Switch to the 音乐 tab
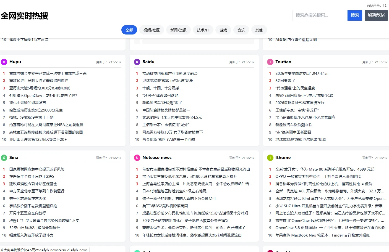The image size is (389, 252). (241, 30)
